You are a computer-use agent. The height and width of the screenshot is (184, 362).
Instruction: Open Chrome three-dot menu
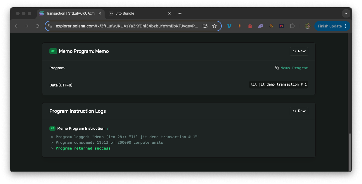point(346,26)
